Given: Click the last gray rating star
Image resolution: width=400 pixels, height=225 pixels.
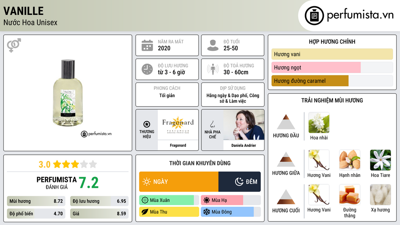Looking at the screenshot, I should tap(93, 164).
